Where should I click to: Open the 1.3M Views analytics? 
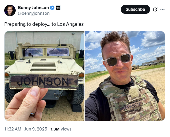61,129
